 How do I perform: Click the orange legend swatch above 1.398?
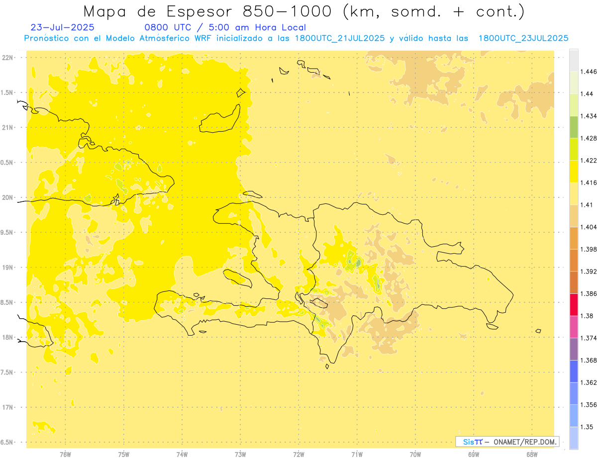574,238
